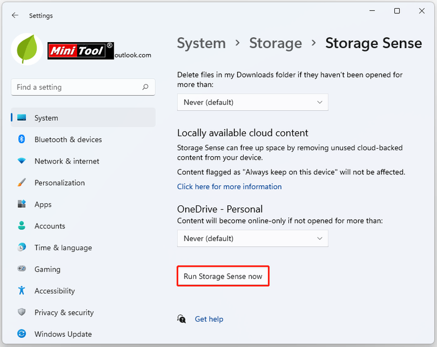Close the Settings window

(x=422, y=11)
